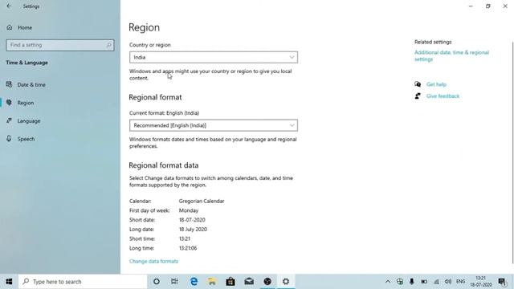Click the security shield tray icon

click(400, 282)
